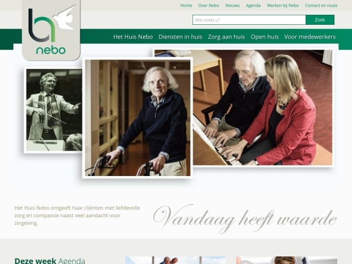The width and height of the screenshot is (352, 264).
Task: Open the Nieuws link
Action: click(232, 5)
